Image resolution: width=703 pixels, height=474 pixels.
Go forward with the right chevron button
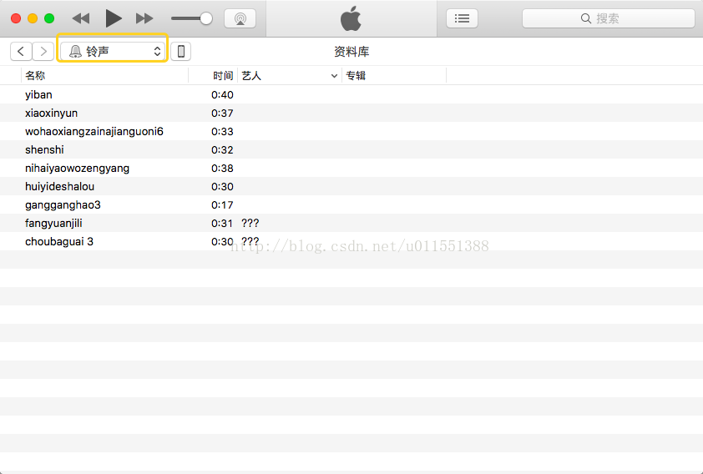(x=43, y=52)
